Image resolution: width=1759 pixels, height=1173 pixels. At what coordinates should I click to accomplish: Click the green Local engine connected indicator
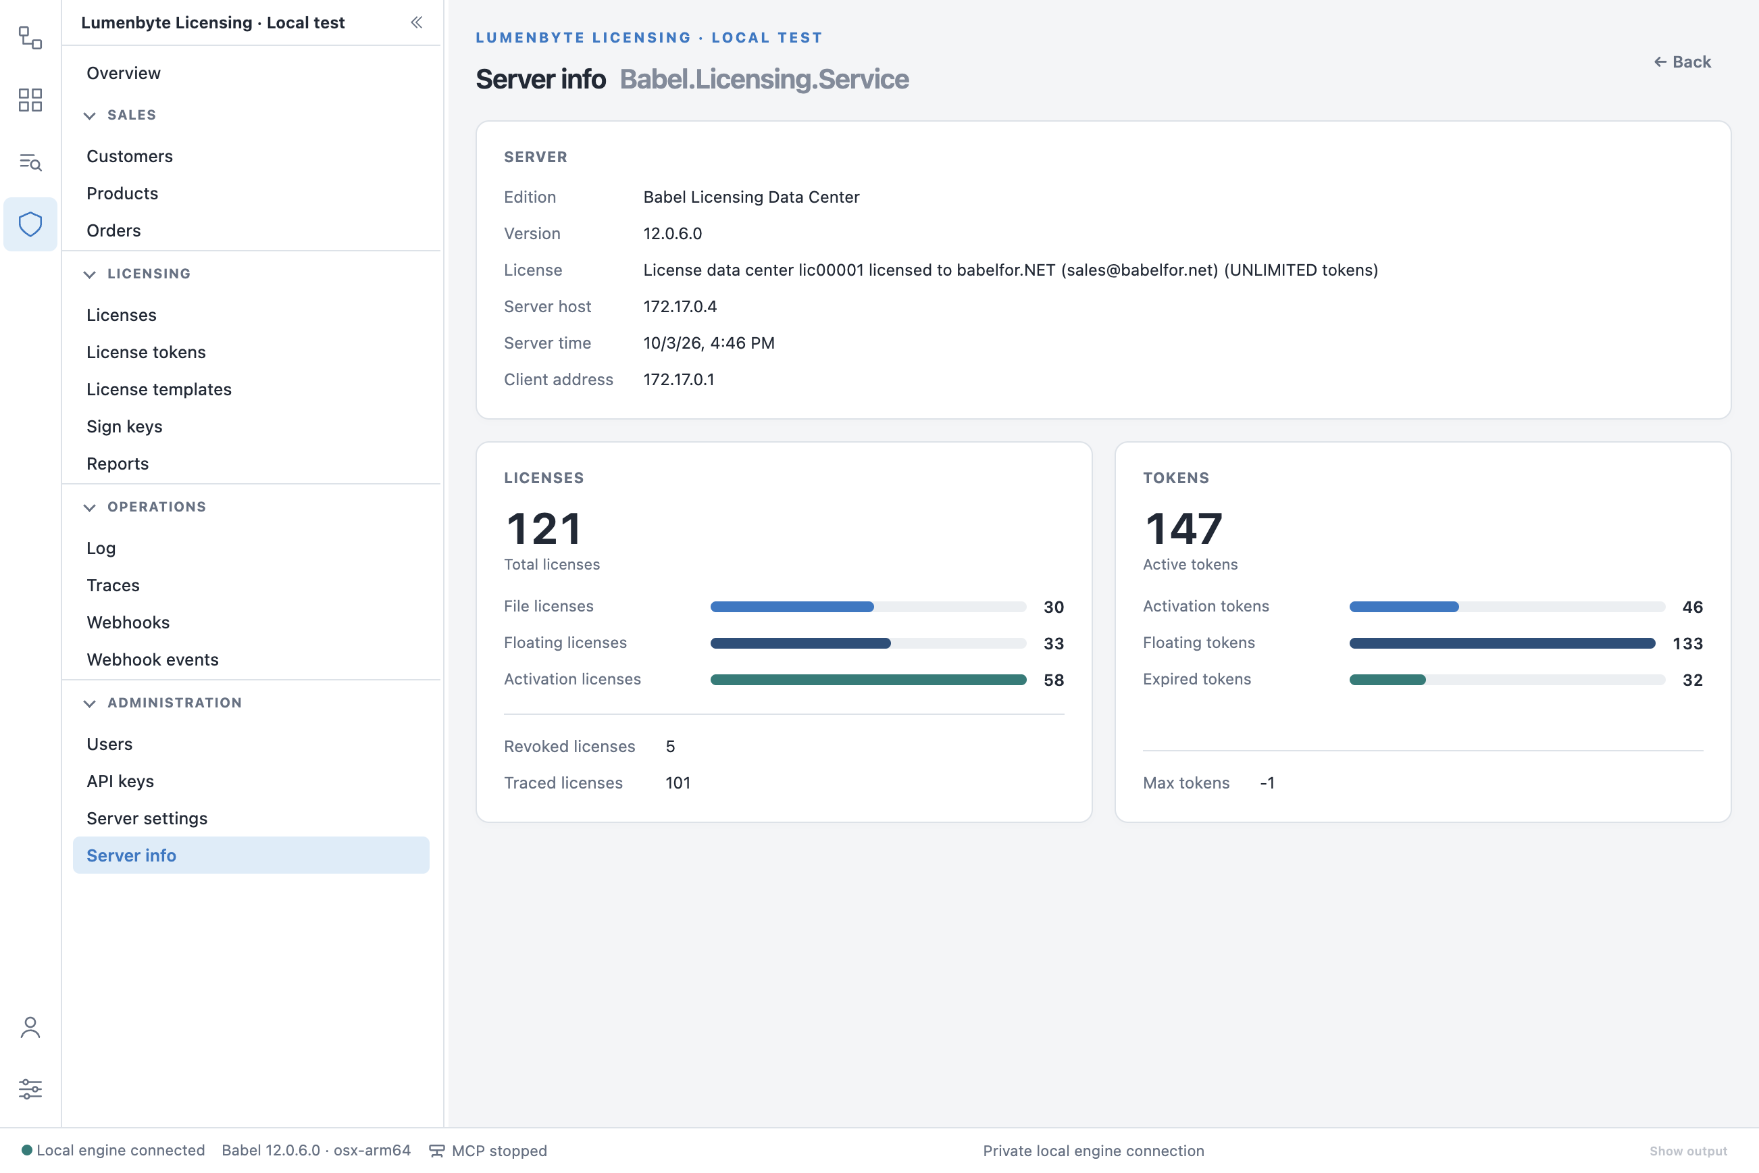coord(27,1150)
